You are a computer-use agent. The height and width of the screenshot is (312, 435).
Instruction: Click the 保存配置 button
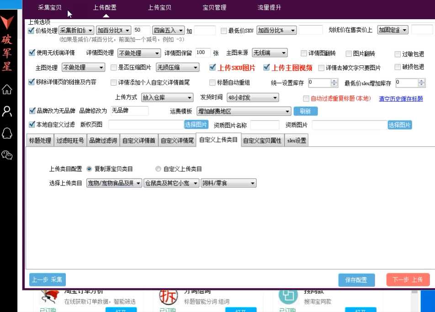[x=356, y=280]
